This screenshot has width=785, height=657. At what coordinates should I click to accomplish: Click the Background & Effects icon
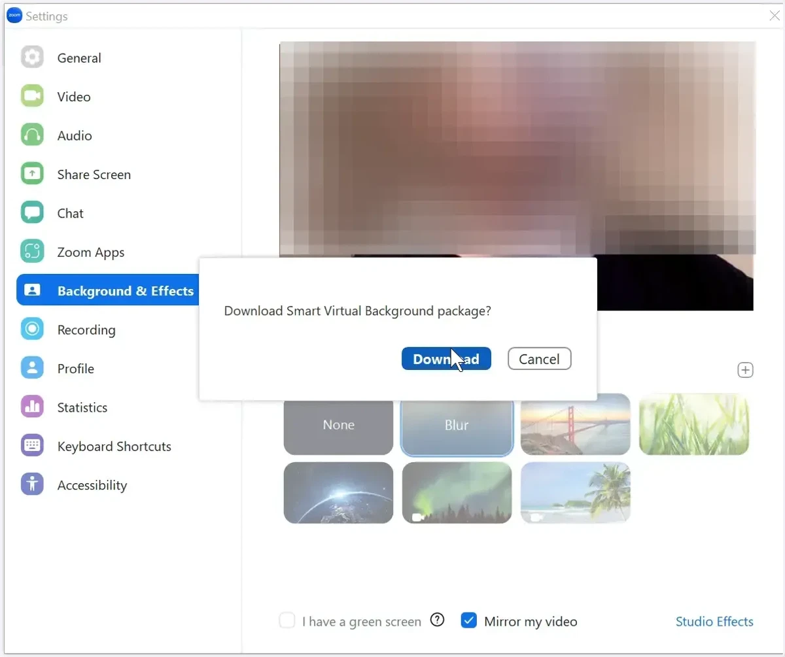click(32, 290)
